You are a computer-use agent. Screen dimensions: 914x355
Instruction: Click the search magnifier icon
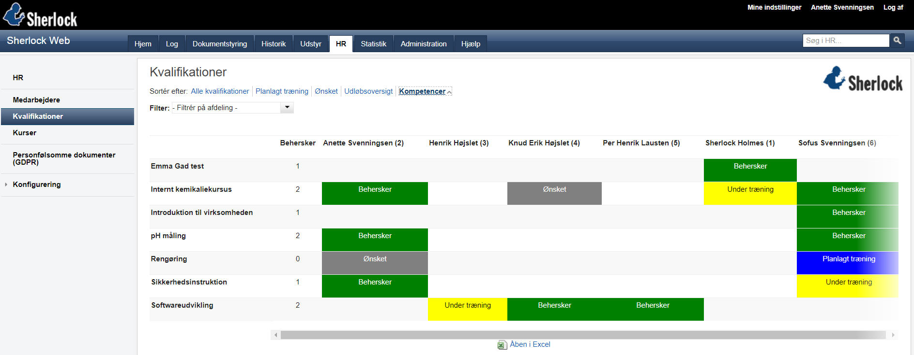(x=897, y=41)
